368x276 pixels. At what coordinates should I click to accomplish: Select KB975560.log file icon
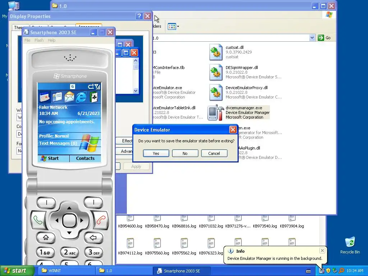(157, 243)
